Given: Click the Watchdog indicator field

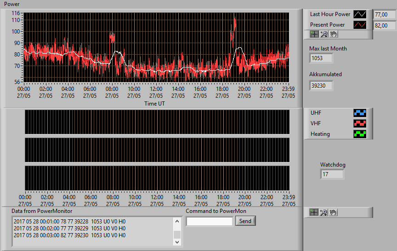Looking at the screenshot, I should pos(332,174).
